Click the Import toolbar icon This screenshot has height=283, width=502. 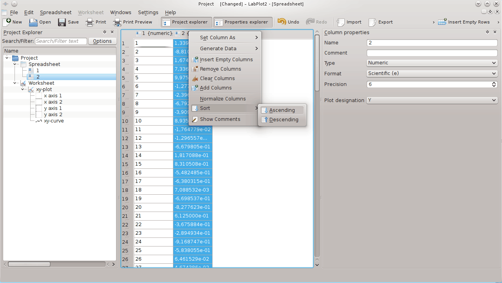click(340, 22)
